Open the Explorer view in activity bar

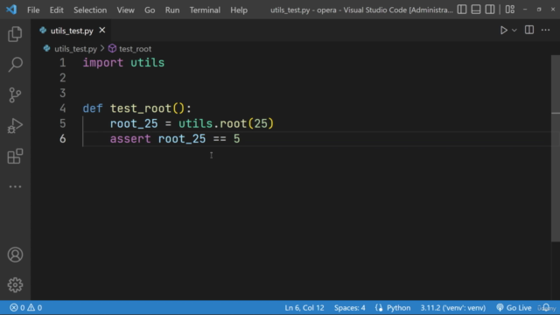[15, 34]
